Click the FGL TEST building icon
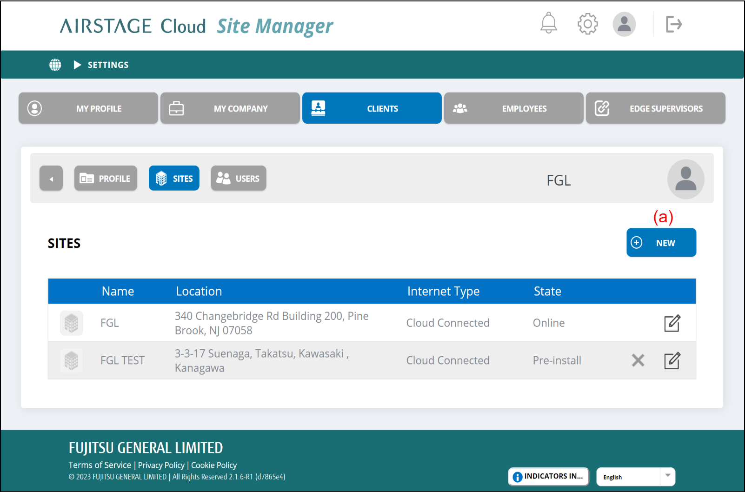 (x=72, y=360)
